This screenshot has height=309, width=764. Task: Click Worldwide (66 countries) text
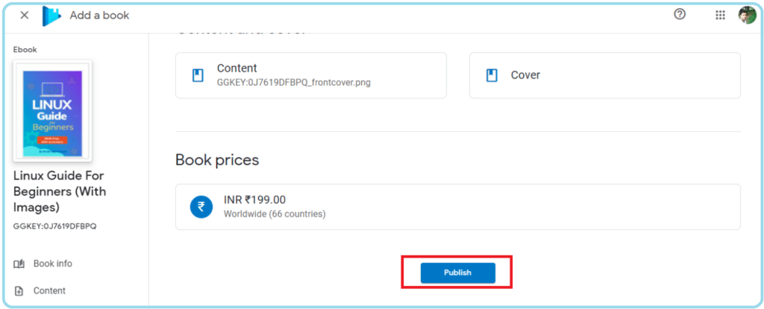pos(275,214)
